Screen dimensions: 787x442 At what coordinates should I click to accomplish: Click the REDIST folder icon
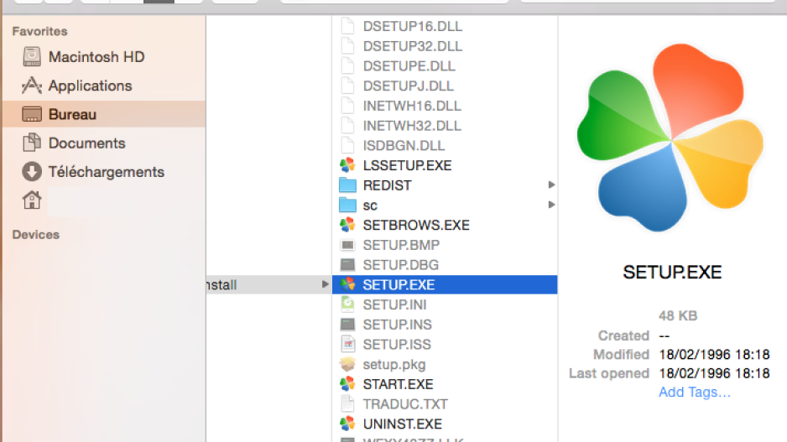pos(347,185)
